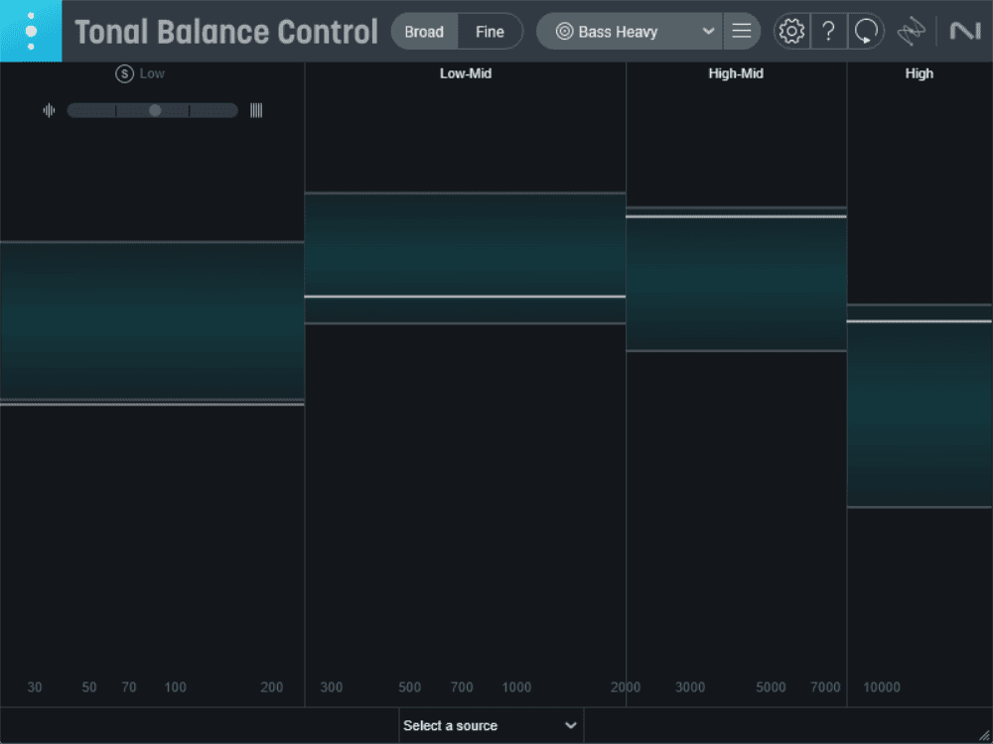Image resolution: width=993 pixels, height=744 pixels.
Task: Click the waveform icon left of slider
Action: coord(49,111)
